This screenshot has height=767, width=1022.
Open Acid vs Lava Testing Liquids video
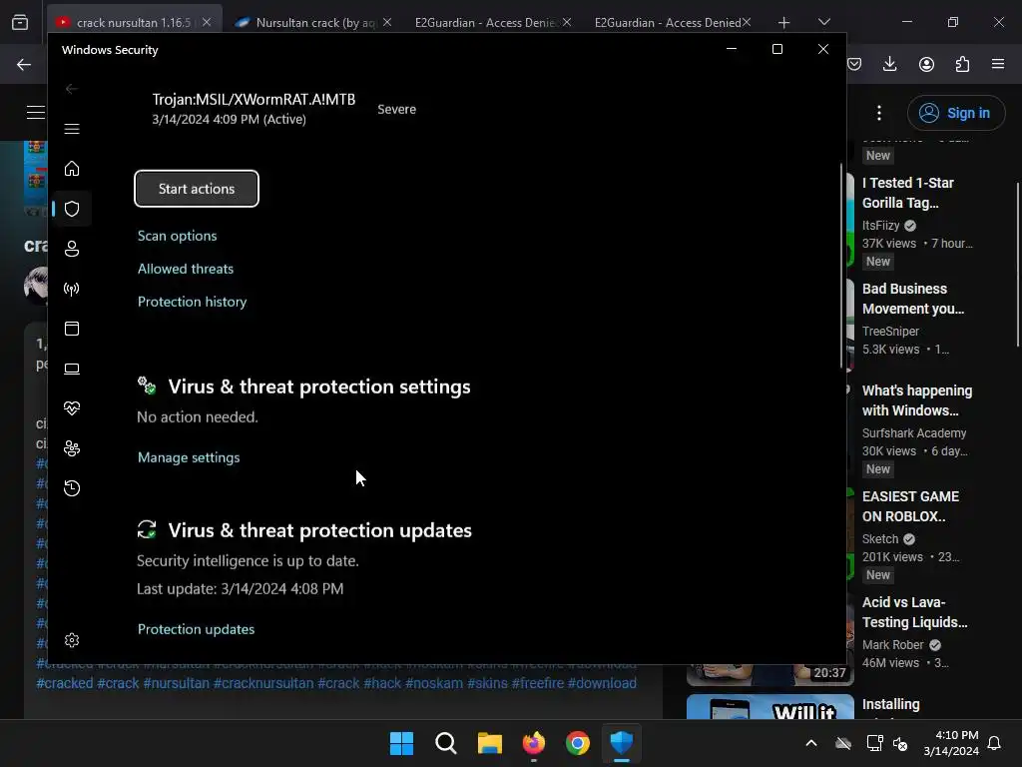(914, 612)
